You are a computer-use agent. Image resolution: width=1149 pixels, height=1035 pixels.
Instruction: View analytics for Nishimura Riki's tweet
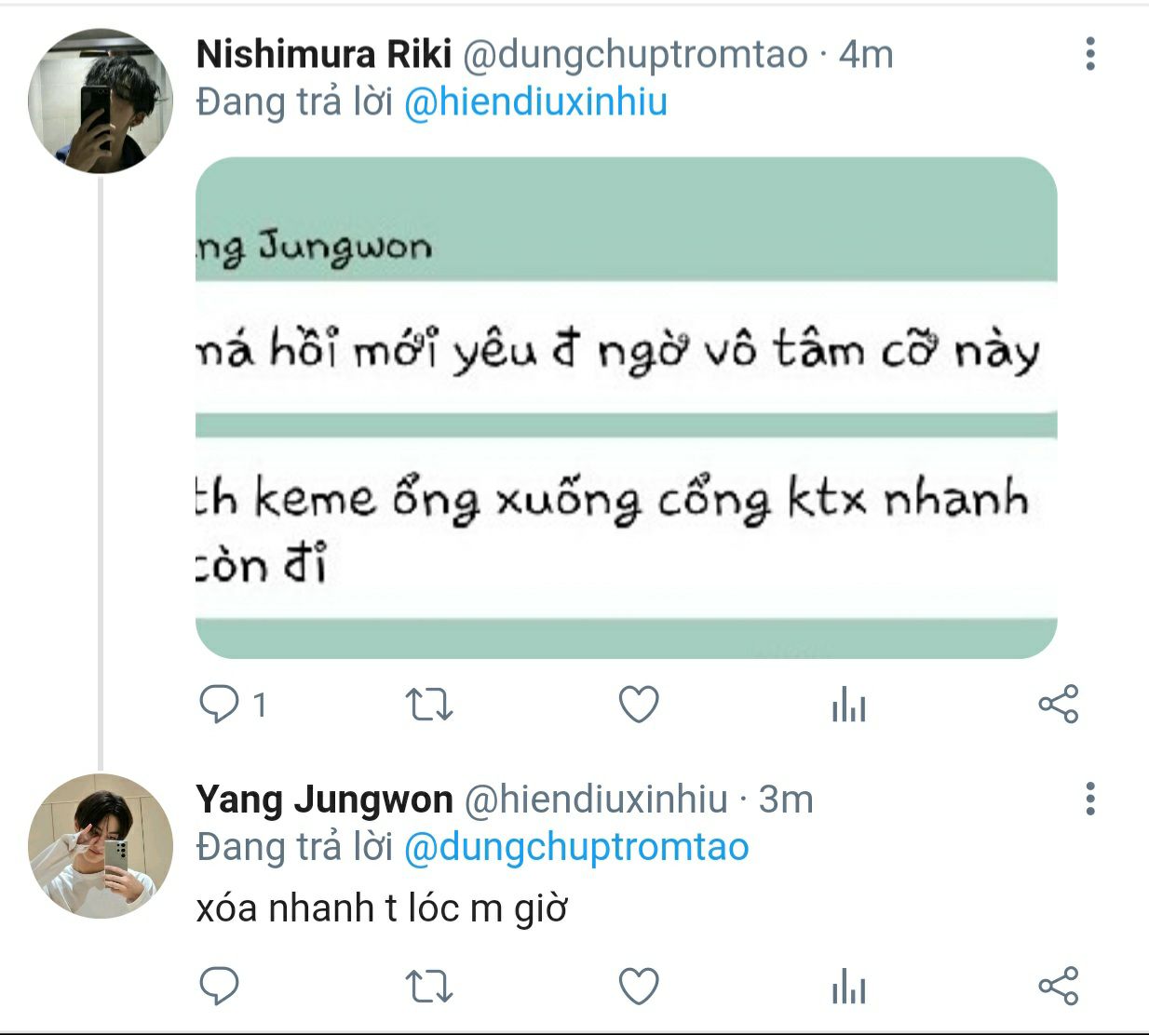848,706
